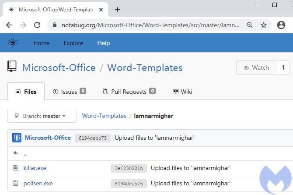Bookmark this page with star icon

264,25
